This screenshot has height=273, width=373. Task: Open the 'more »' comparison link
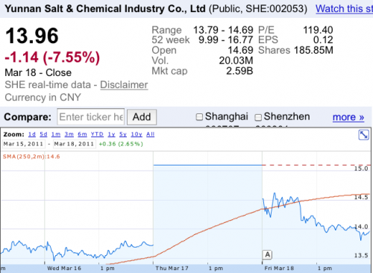click(348, 117)
